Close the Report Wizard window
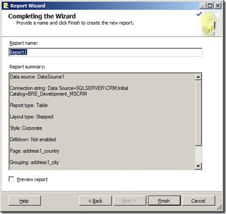The height and width of the screenshot is (214, 226). point(218,6)
